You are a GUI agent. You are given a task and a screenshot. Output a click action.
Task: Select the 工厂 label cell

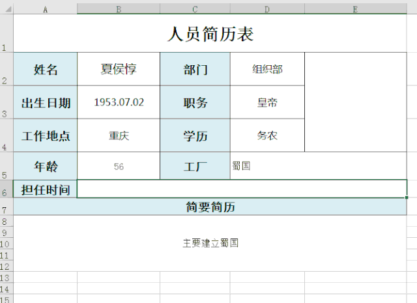pyautogui.click(x=195, y=166)
